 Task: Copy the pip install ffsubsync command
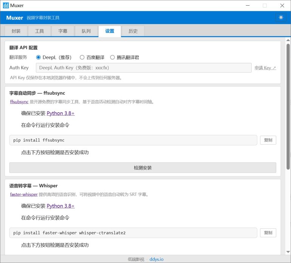click(x=268, y=140)
